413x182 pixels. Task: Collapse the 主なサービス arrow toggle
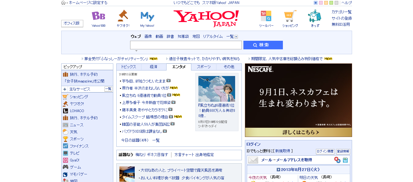coord(65,89)
